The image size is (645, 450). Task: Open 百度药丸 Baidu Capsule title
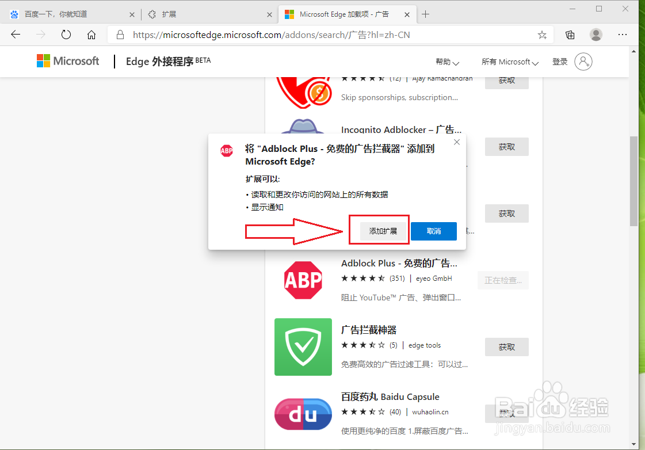pos(390,397)
